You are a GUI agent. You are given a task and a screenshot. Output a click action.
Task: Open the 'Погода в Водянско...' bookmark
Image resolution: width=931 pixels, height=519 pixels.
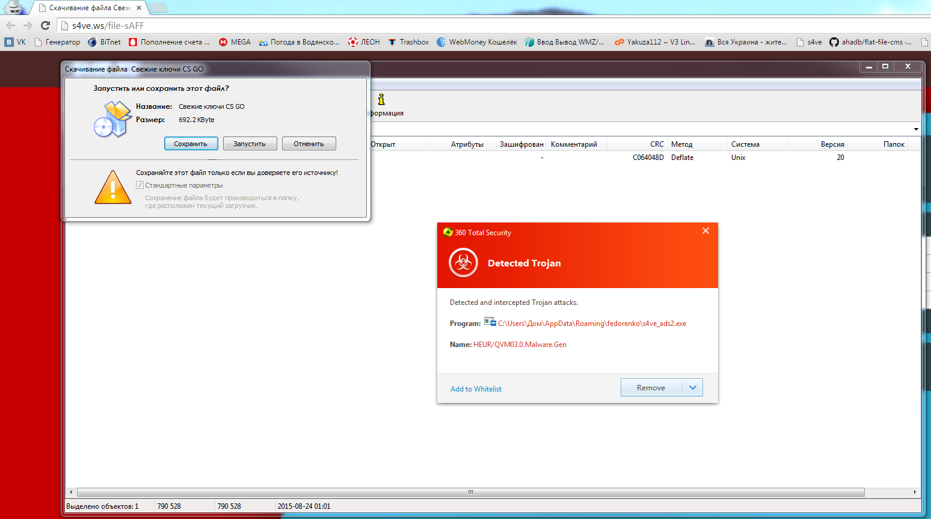[299, 42]
